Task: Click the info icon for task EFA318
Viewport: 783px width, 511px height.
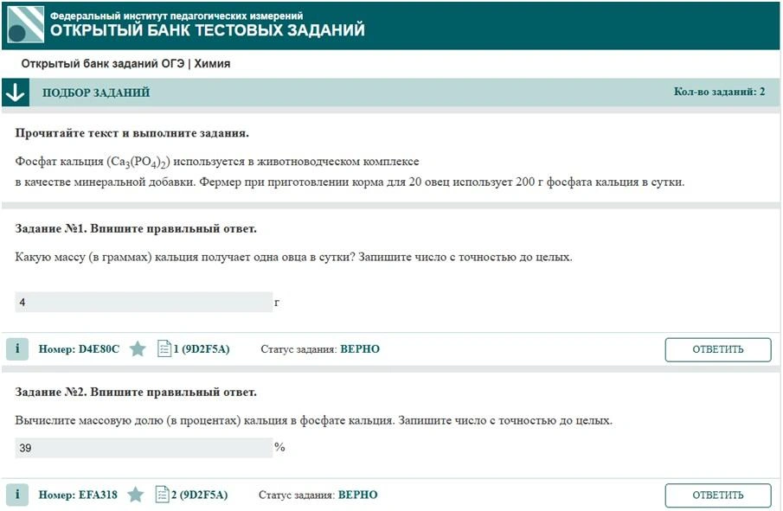Action: click(x=17, y=494)
